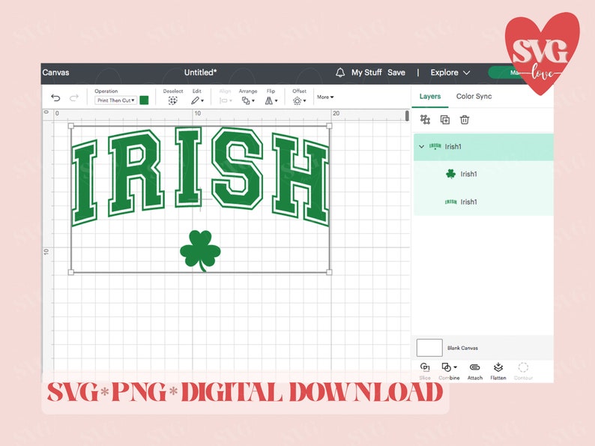The width and height of the screenshot is (595, 446).
Task: Click the Blank Canvas swatch
Action: point(429,348)
